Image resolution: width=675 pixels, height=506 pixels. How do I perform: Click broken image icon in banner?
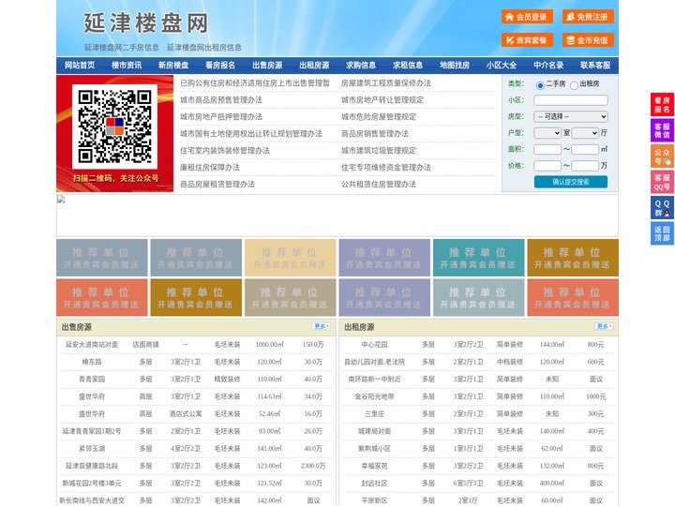click(x=61, y=200)
